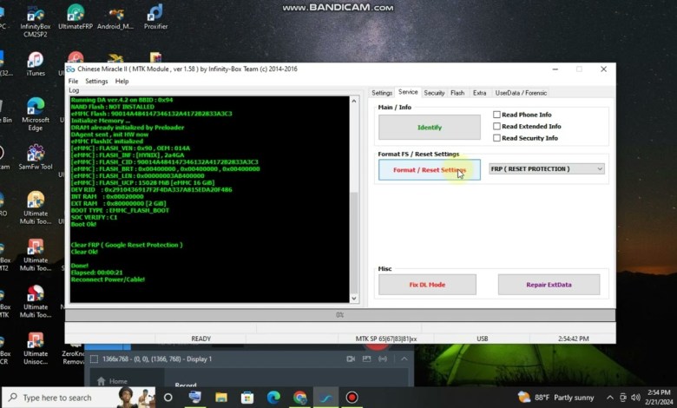Click the Cortana circle on the taskbar
677x408 pixels.
point(168,398)
